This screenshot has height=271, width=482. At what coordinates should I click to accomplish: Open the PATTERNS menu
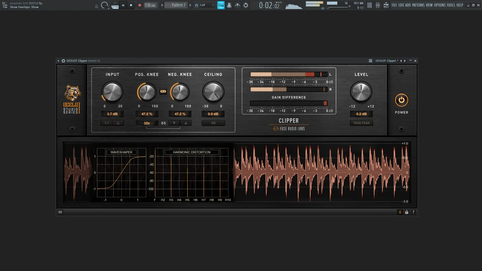[418, 5]
